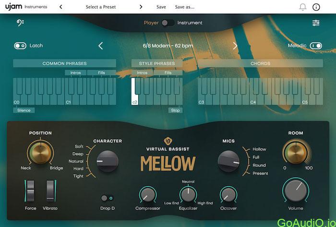Click the Vibrato wheel
Image resolution: width=336 pixels, height=227 pixels.
point(50,191)
